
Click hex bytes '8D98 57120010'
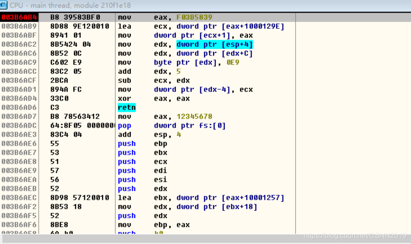click(80, 198)
